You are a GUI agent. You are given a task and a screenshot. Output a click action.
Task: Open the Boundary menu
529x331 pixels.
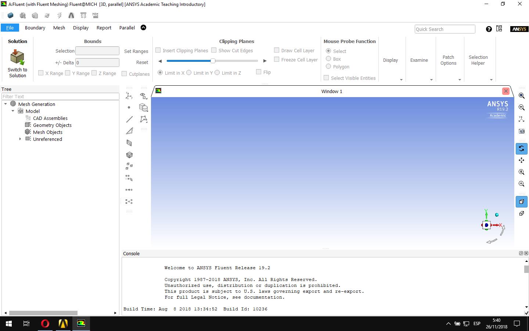(x=35, y=28)
